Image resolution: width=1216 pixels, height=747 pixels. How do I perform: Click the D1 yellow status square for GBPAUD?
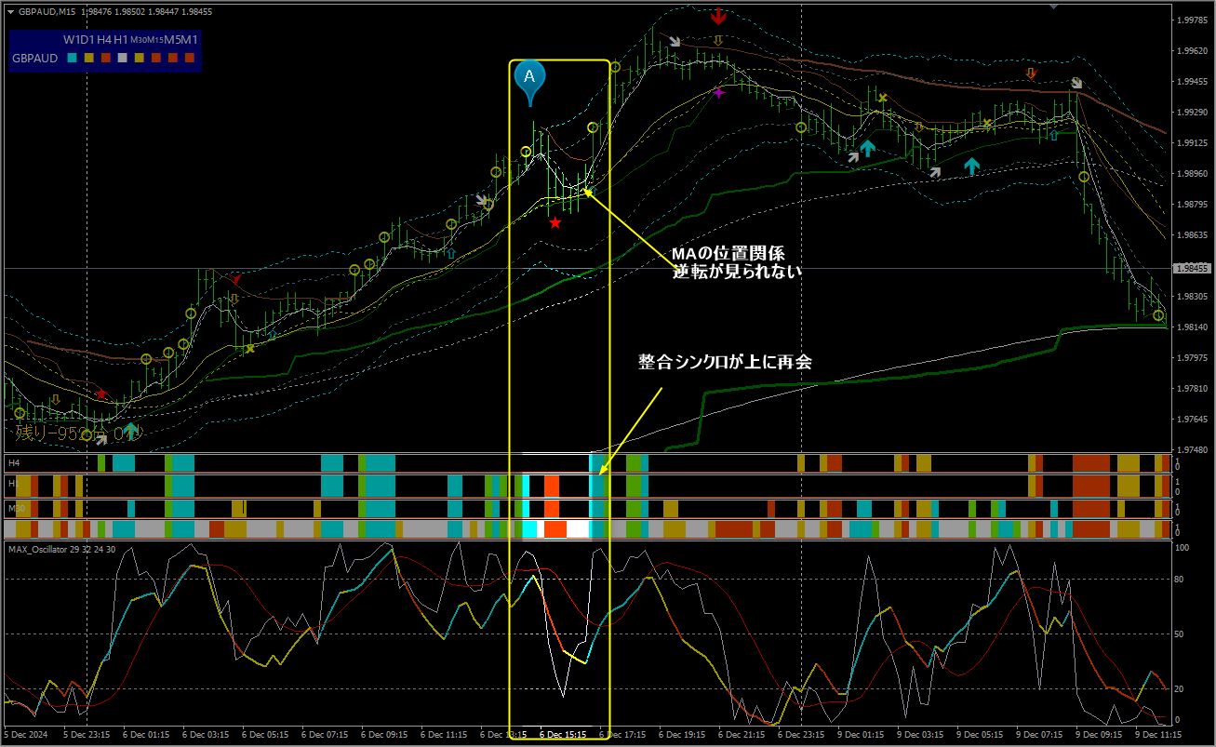pos(88,58)
